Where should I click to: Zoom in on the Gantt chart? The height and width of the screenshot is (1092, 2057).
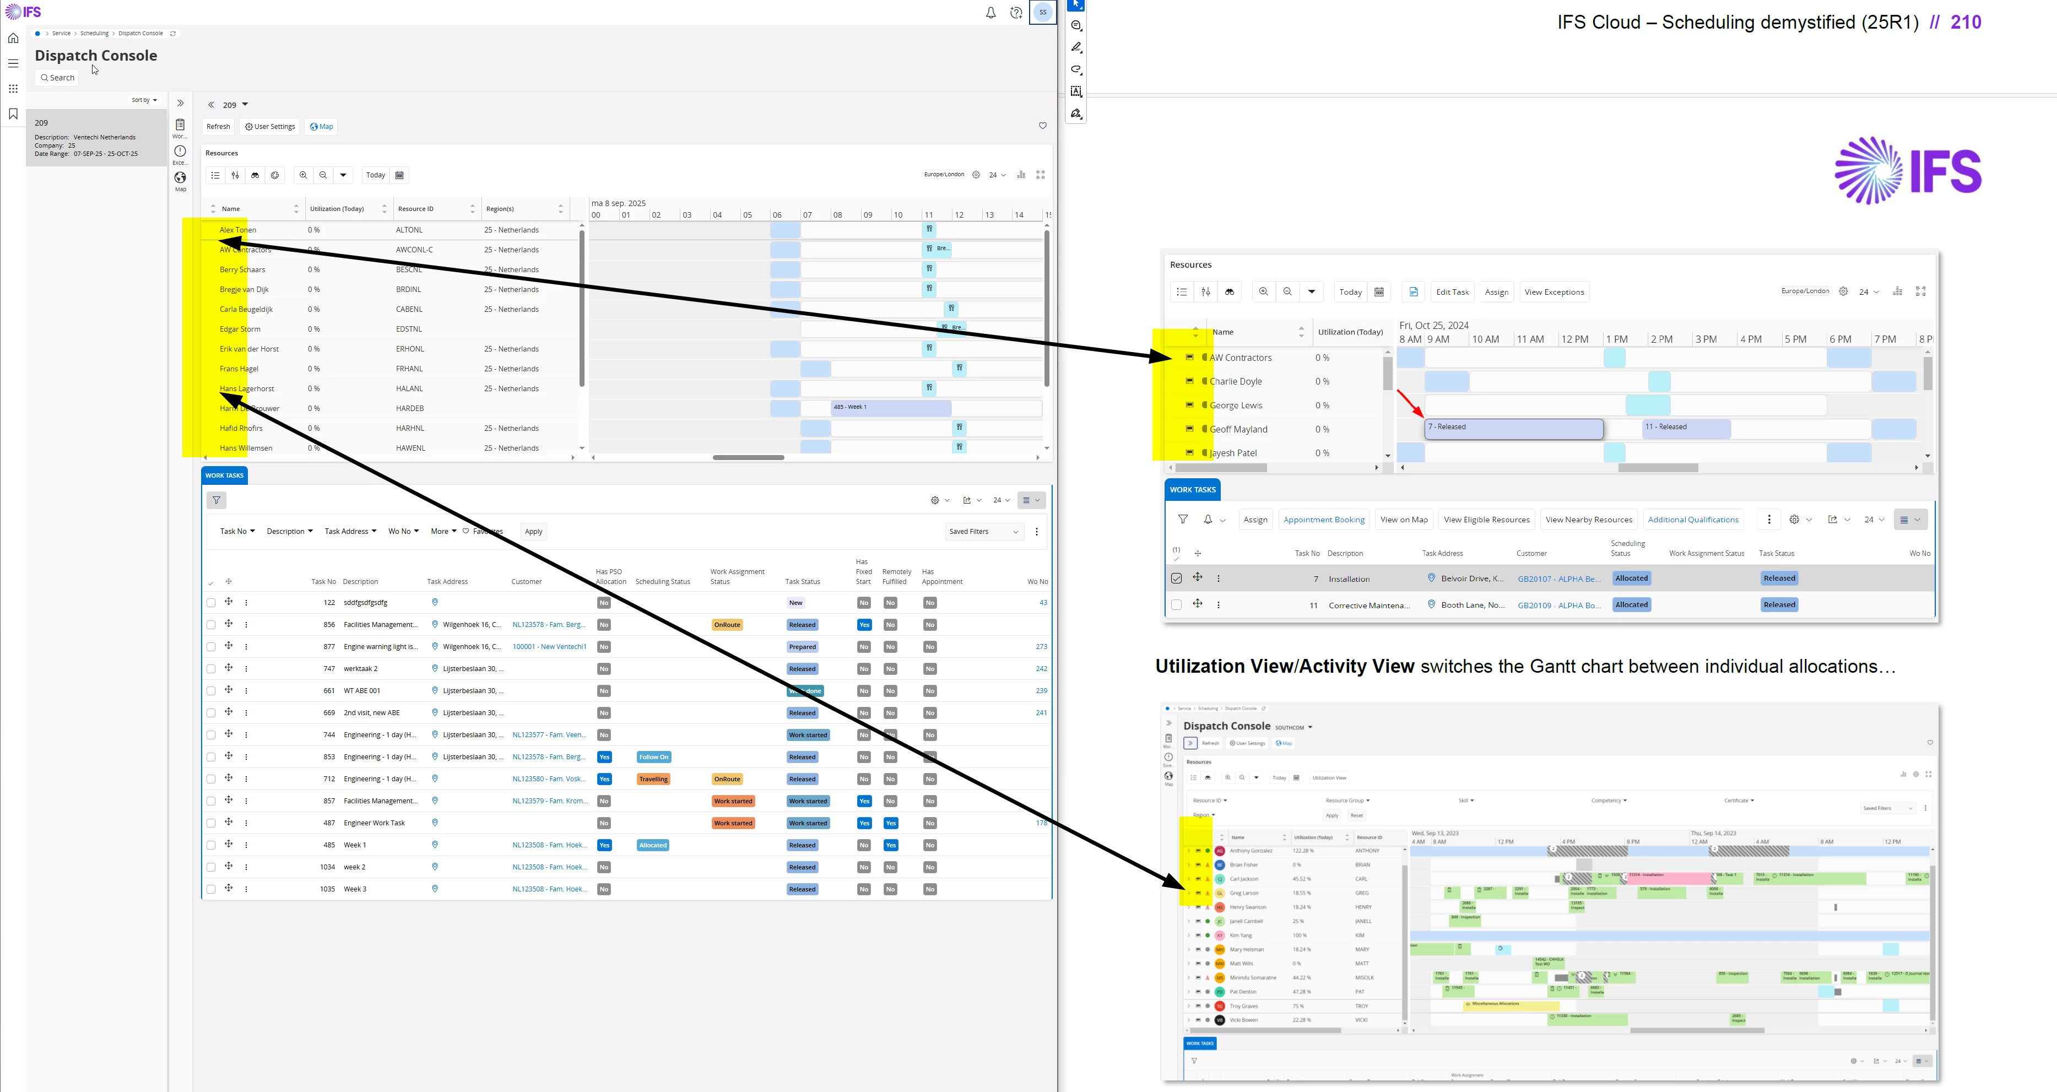pyautogui.click(x=302, y=175)
